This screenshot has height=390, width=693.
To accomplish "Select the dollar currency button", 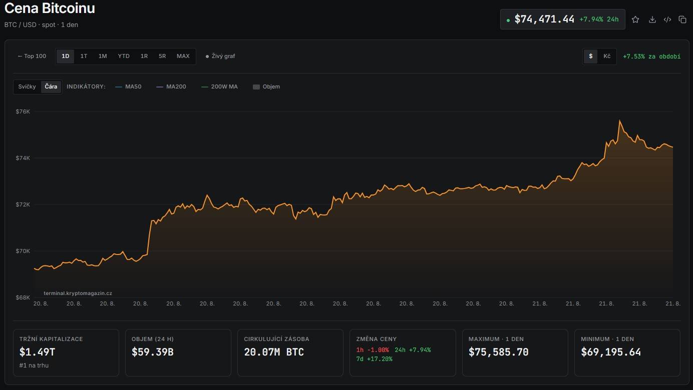I will coord(590,56).
